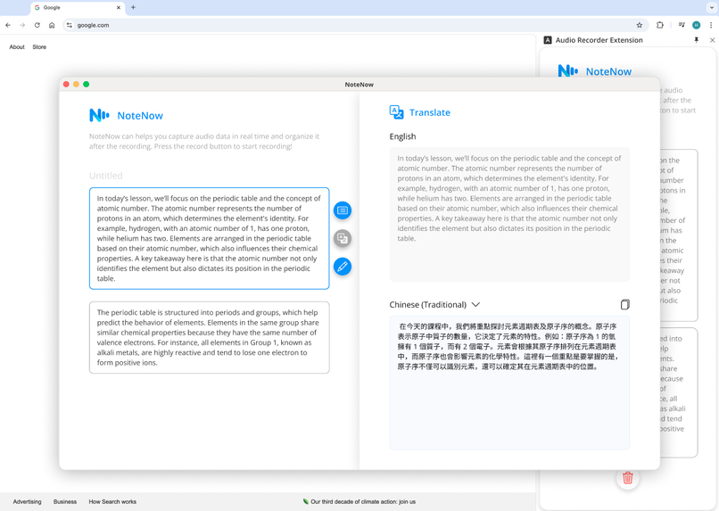Click the Untitled note title field
This screenshot has width=719, height=511.
[x=106, y=176]
